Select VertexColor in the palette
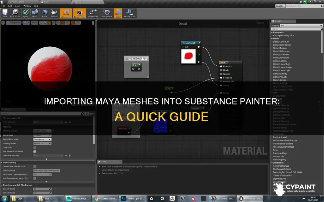 (x=278, y=157)
